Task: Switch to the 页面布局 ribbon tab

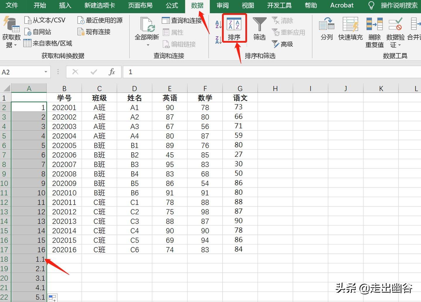Action: [140, 6]
